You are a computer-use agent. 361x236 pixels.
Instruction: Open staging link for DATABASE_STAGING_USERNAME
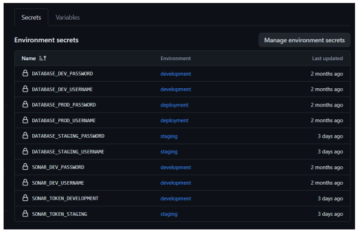(x=169, y=151)
